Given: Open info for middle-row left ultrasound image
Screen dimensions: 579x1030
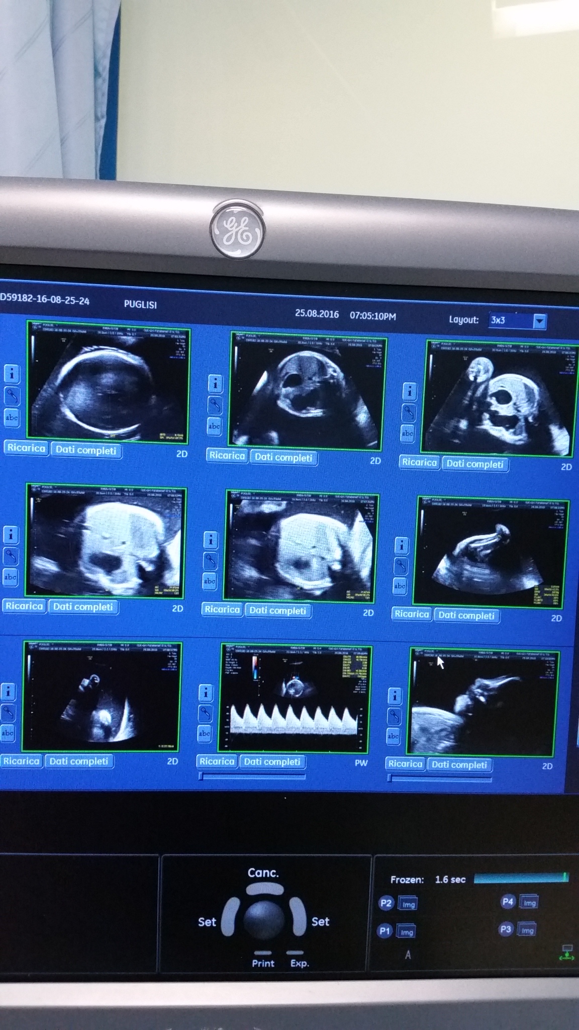Looking at the screenshot, I should 11,535.
